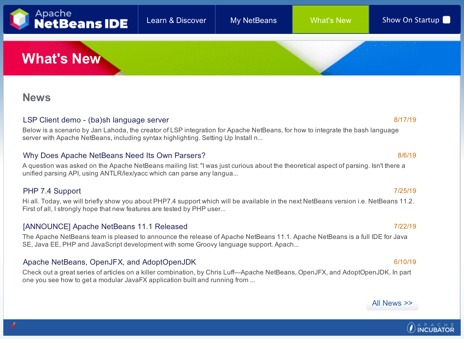Read Why Does Apache NetBeans Need Its Own Parsers
This screenshot has height=339, width=464.
pos(114,156)
